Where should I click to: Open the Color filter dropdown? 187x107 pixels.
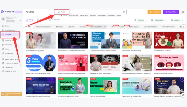177,20
